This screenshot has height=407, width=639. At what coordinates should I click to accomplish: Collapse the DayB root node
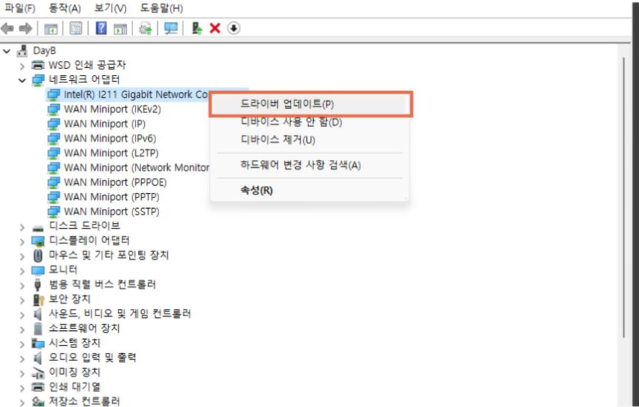(x=7, y=50)
